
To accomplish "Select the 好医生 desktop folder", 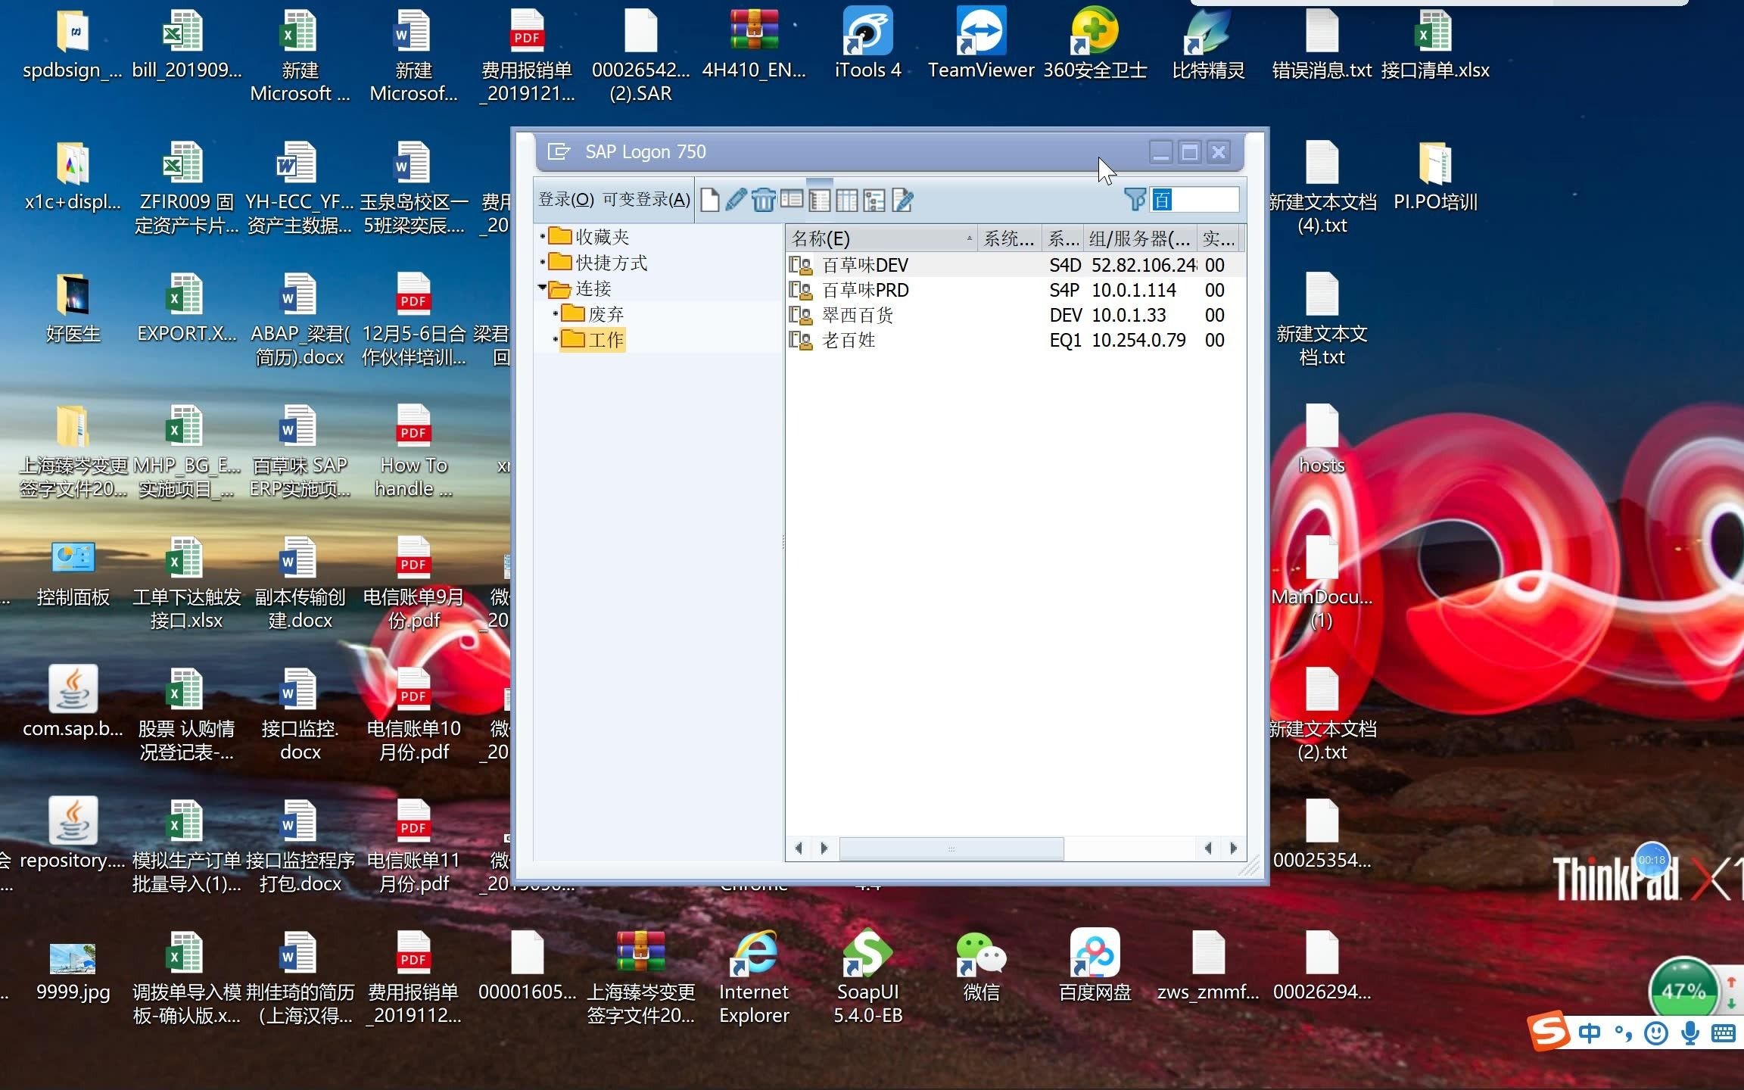I will (73, 307).
